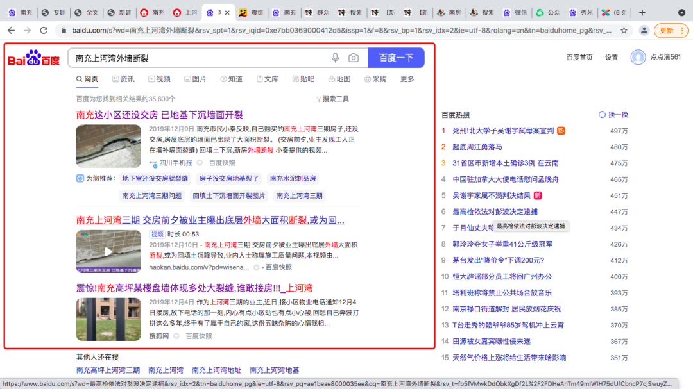Click the 四川手机报 source icon
Image resolution: width=693 pixels, height=389 pixels.
(x=153, y=163)
